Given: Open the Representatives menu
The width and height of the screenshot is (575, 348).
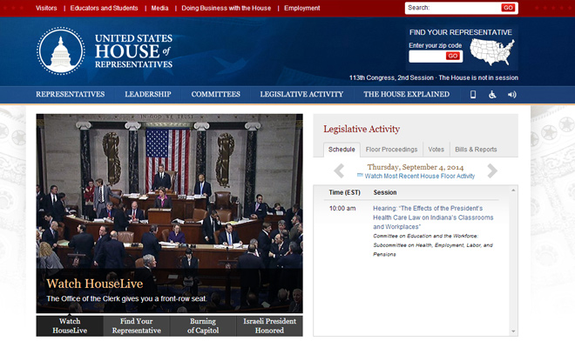Looking at the screenshot, I should pyautogui.click(x=70, y=94).
